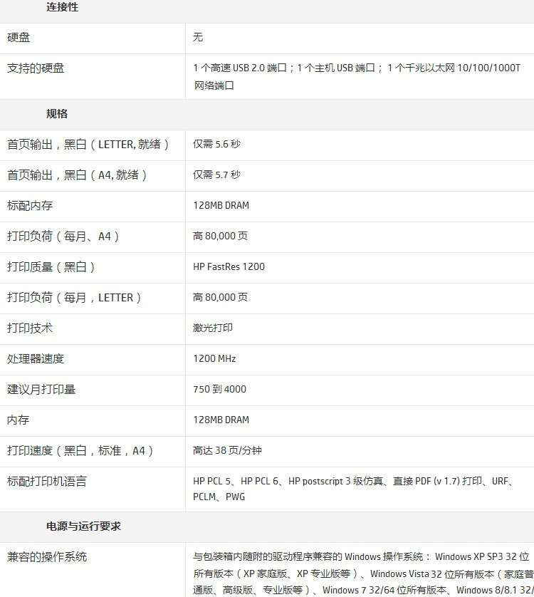Click the 打印质量（黑白）label

pyautogui.click(x=51, y=267)
